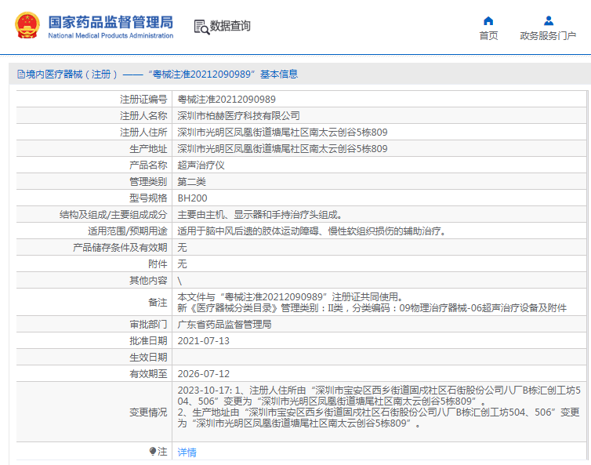Click the 2023-10-17 change record text
Screen dimensions: 591x465
pos(379,407)
